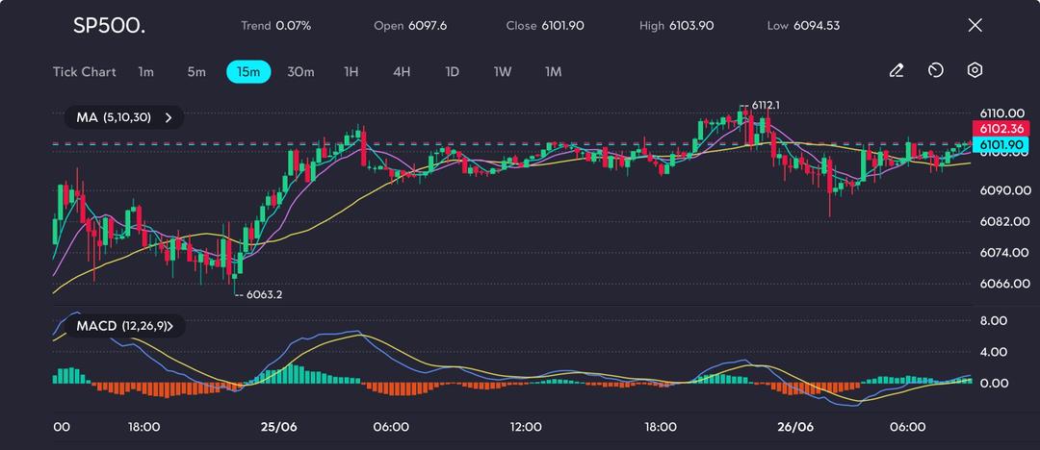
Task: Switch to Tick Chart view
Action: [x=85, y=72]
